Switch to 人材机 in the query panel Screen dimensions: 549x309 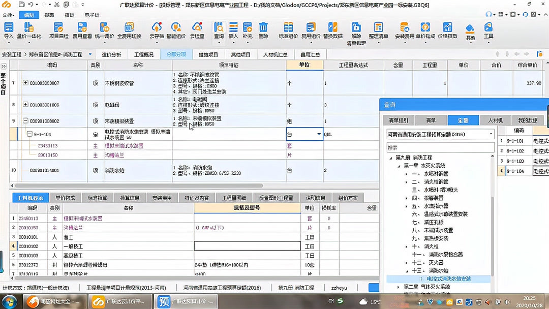point(496,120)
